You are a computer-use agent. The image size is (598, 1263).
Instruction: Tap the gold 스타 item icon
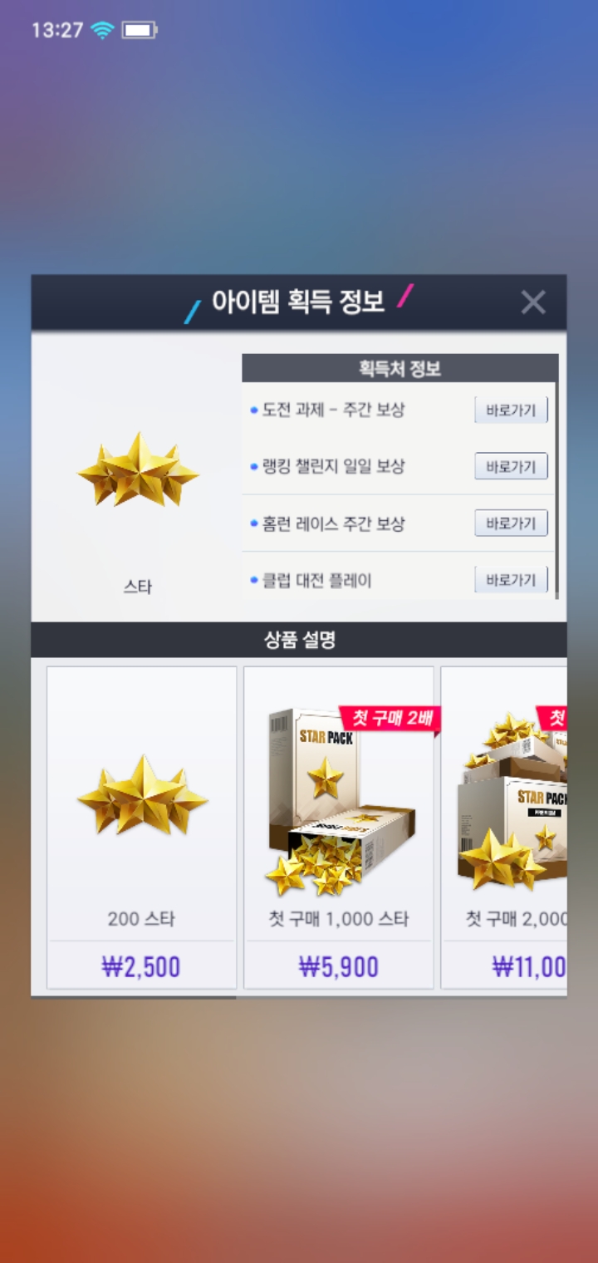(x=138, y=470)
